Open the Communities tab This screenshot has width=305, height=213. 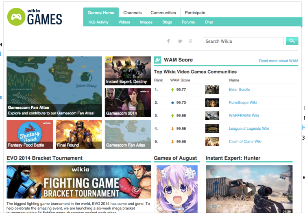click(x=163, y=13)
